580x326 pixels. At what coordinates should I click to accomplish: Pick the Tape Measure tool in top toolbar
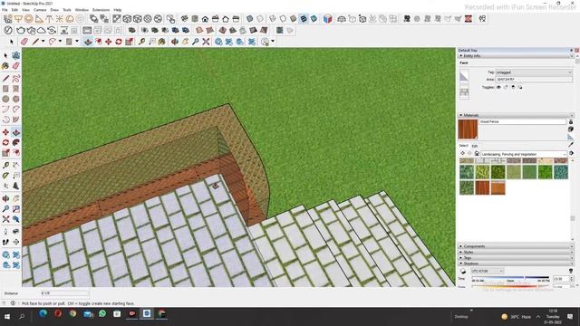[141, 42]
